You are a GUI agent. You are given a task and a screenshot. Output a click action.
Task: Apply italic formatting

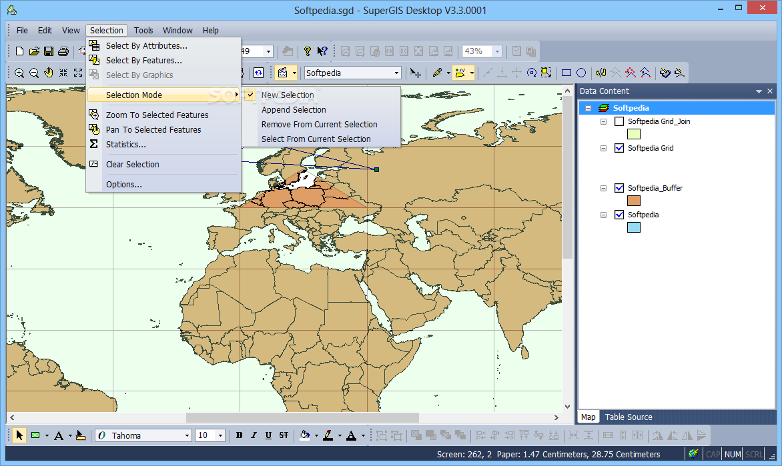(x=254, y=435)
